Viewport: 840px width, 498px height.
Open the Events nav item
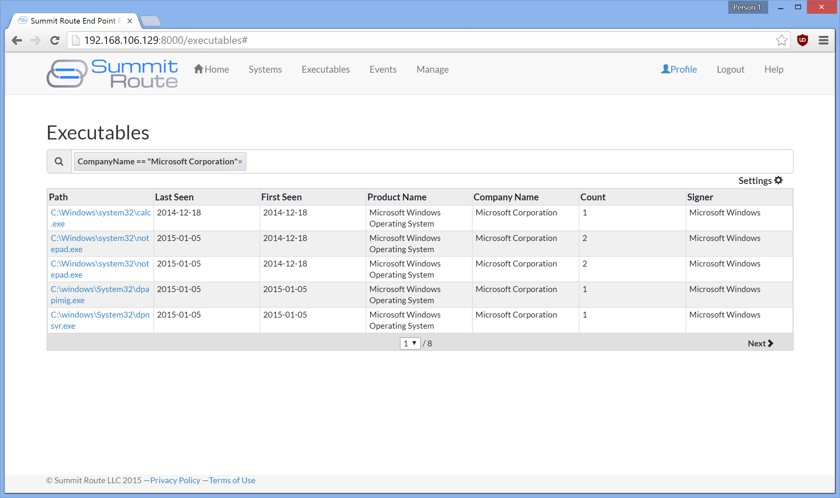383,69
